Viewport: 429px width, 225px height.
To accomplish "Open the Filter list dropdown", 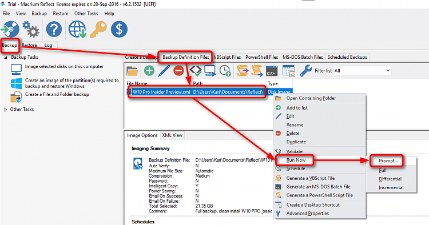I will (x=362, y=71).
